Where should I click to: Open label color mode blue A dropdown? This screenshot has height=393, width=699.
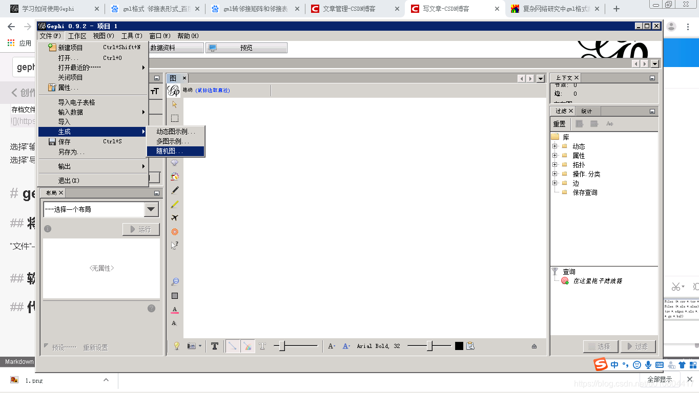[346, 346]
